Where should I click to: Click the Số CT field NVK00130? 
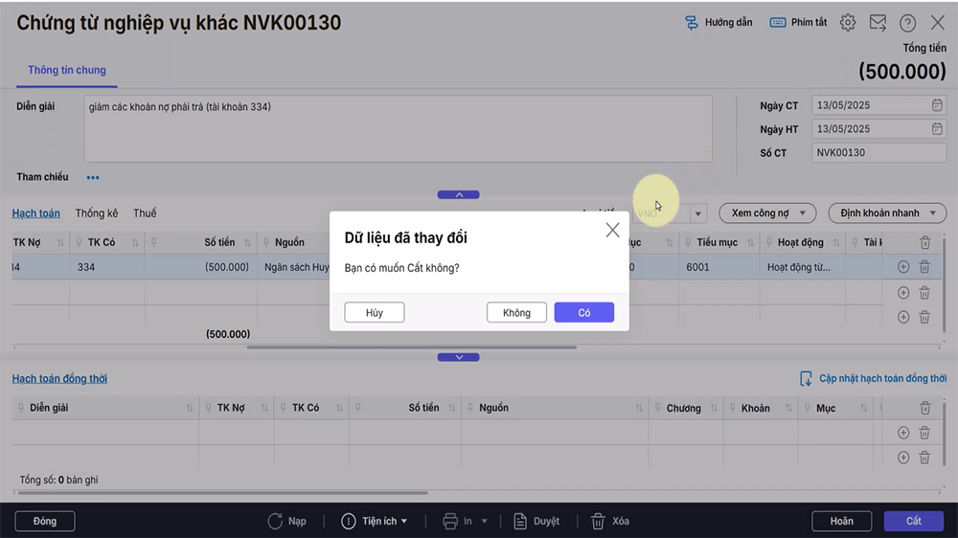pyautogui.click(x=878, y=152)
